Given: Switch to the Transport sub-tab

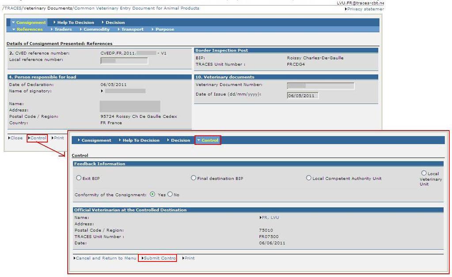Looking at the screenshot, I should [131, 30].
